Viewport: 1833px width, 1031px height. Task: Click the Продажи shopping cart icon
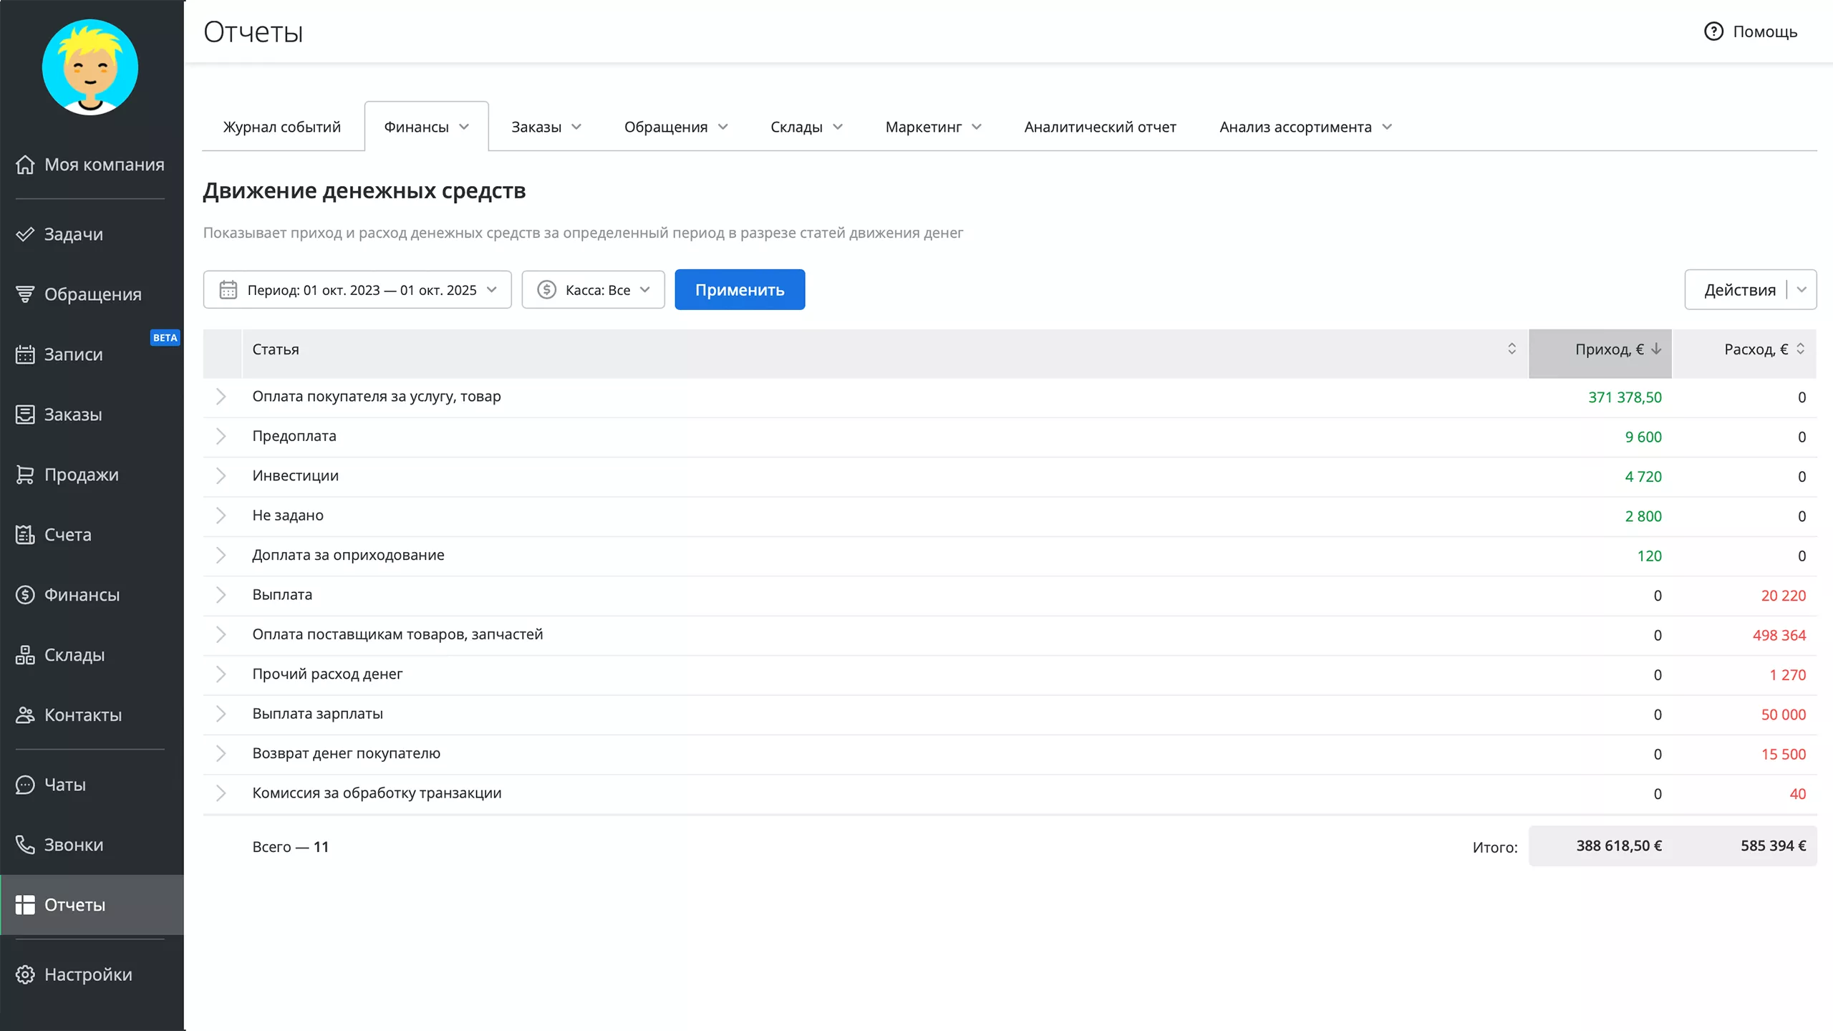[25, 475]
